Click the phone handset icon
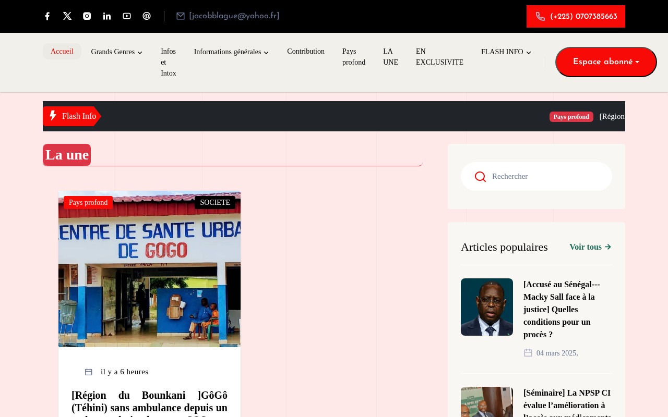This screenshot has width=668, height=417. click(x=540, y=17)
